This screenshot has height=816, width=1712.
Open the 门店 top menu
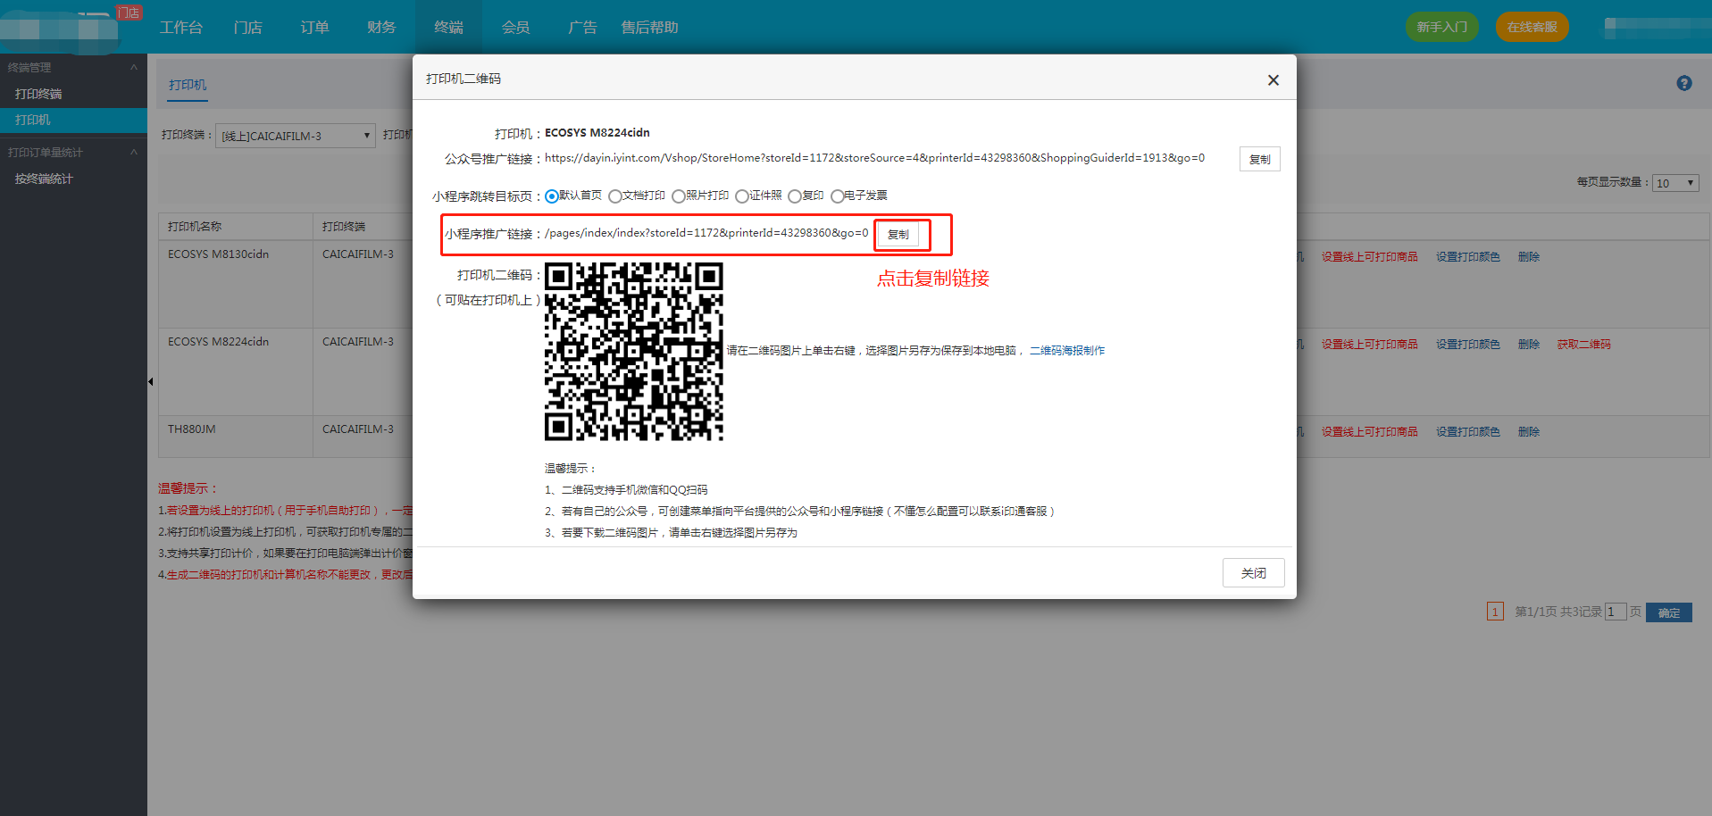[x=247, y=28]
